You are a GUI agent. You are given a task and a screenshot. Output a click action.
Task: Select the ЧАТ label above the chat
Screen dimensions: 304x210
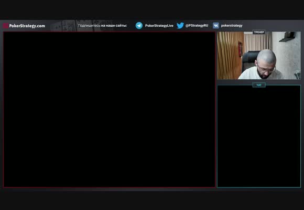[259, 85]
